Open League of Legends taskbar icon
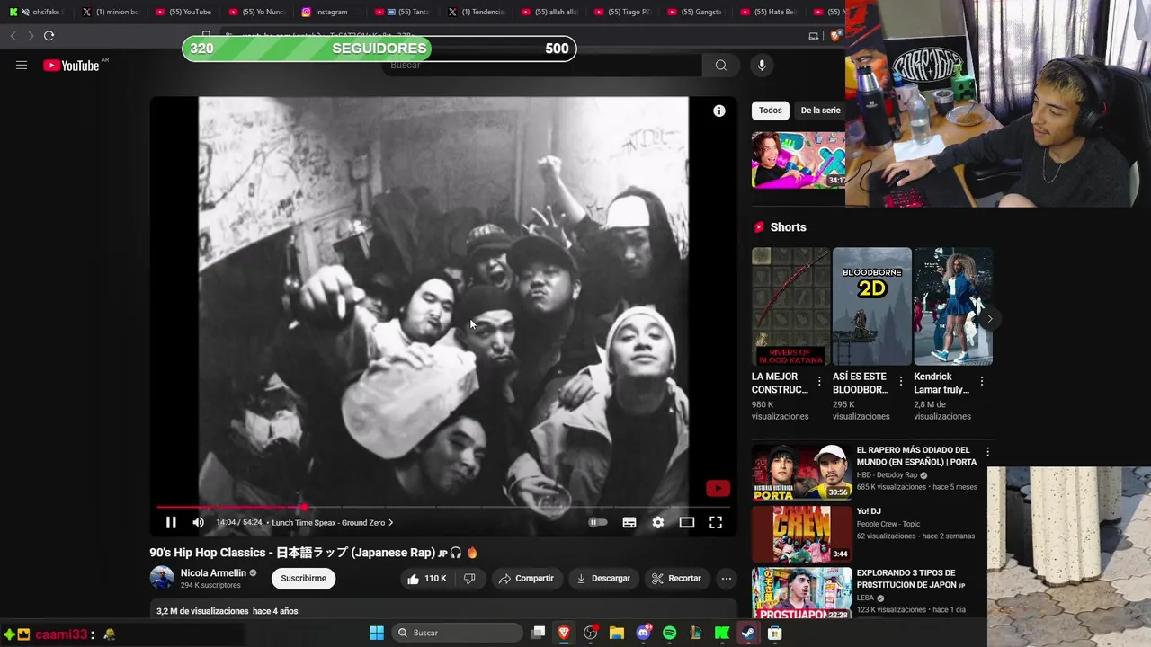The height and width of the screenshot is (647, 1151). coord(695,633)
